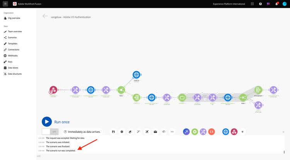Select the red Webhooks trigger module
Screen dimensions: 290x160
click(53, 90)
